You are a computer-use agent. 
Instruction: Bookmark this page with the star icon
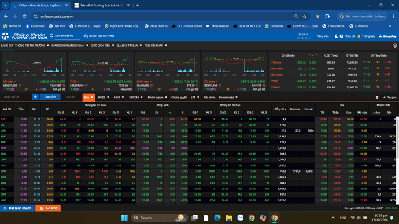(x=305, y=16)
